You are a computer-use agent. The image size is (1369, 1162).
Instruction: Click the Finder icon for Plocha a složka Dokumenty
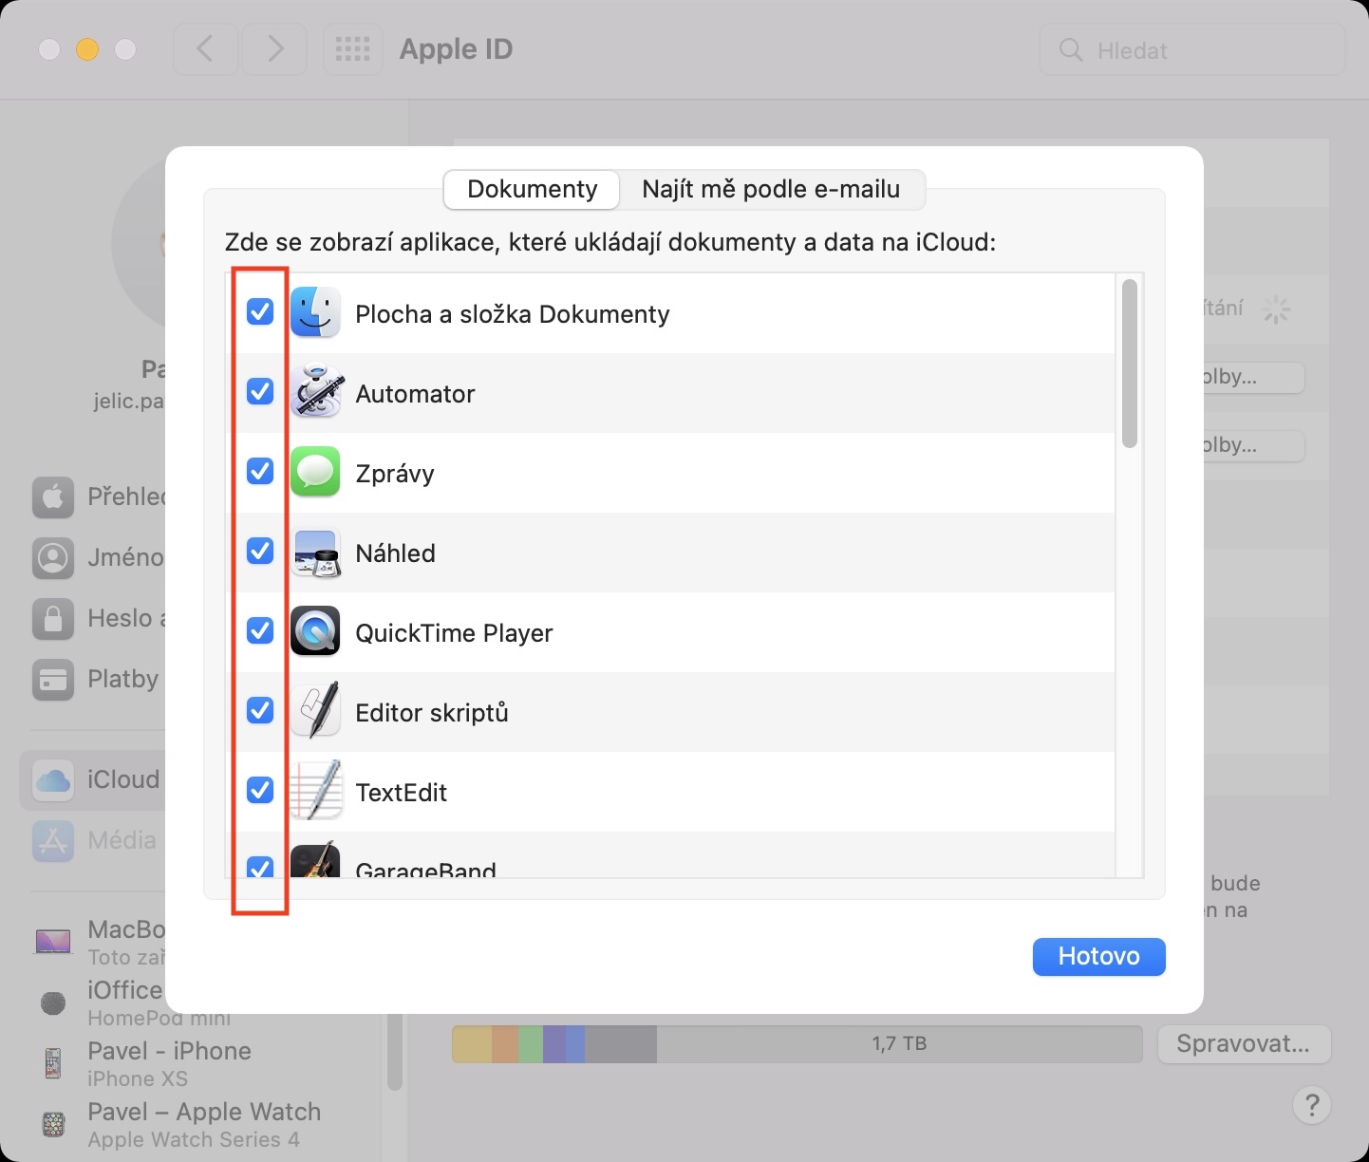pyautogui.click(x=315, y=313)
